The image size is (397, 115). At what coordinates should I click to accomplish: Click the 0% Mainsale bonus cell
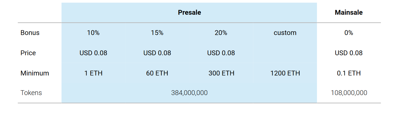(x=349, y=33)
